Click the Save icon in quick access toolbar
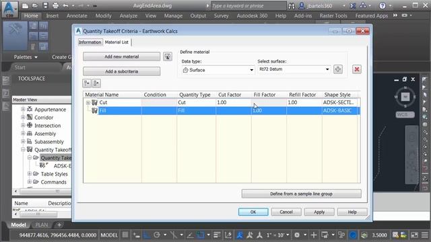This screenshot has width=431, height=242. 45,6
